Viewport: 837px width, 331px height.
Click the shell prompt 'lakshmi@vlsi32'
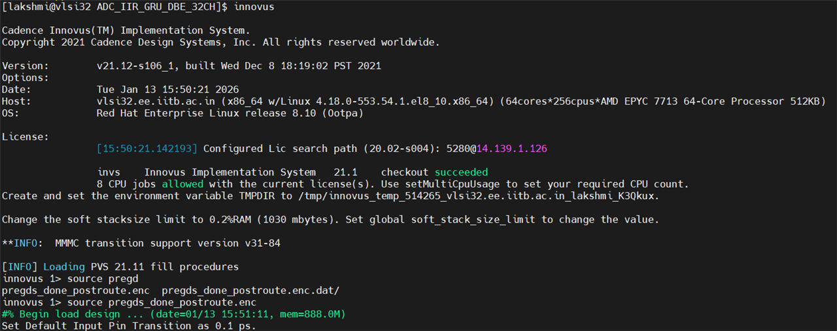point(46,7)
